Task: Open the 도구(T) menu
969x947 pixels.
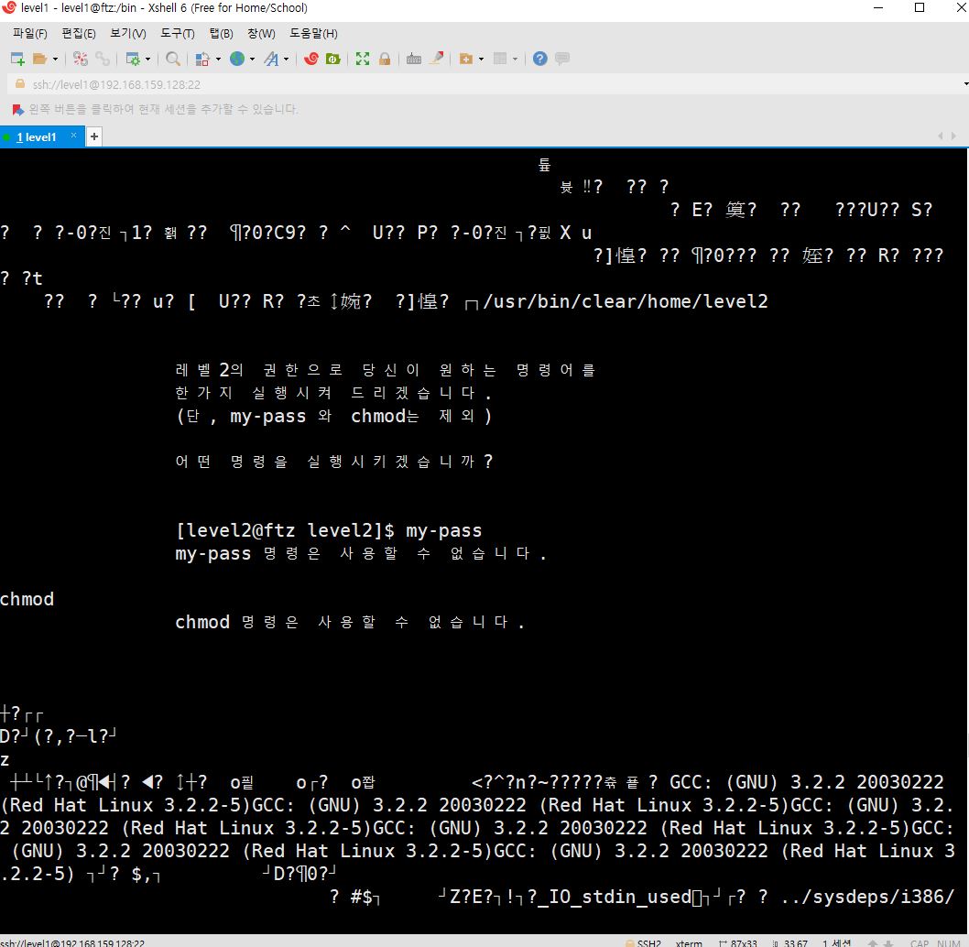Action: click(177, 34)
